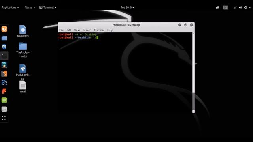253x142 pixels.
Task: Click the Terminal icon in the dock
Action: tap(4, 56)
